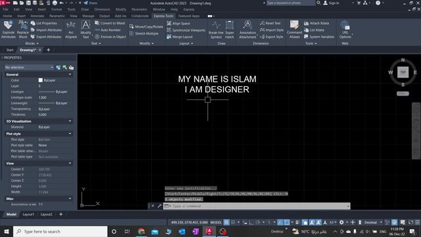Image resolution: width=421 pixels, height=237 pixels.
Task: Collapse the View properties section
Action: click(x=70, y=163)
